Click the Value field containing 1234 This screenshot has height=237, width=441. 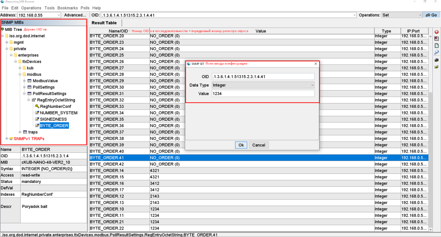click(x=263, y=94)
